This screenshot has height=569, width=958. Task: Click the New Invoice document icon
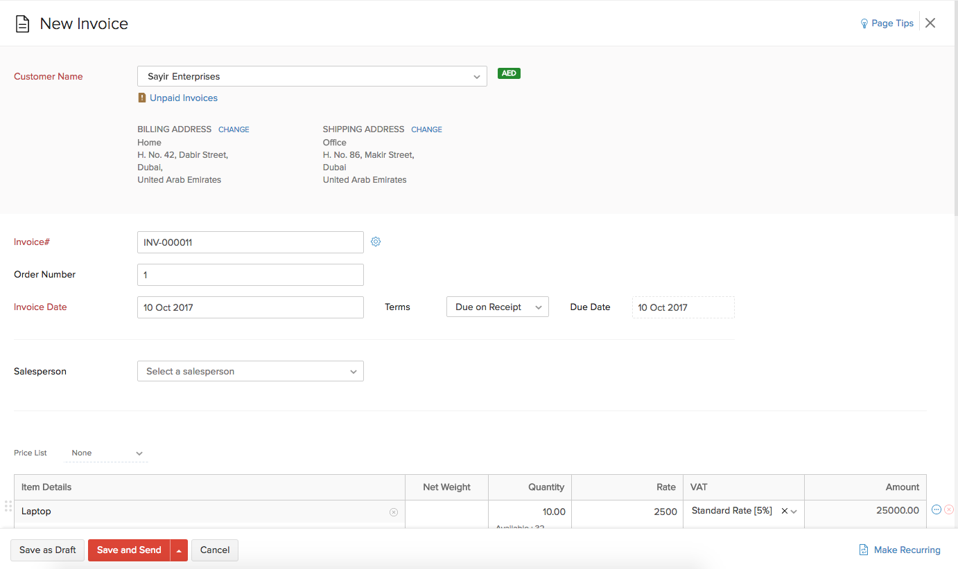click(24, 23)
